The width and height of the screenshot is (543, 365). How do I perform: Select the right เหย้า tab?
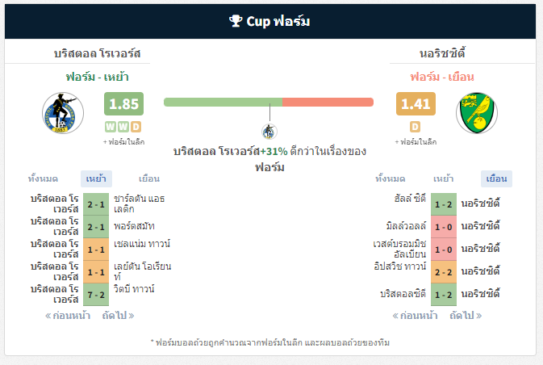(443, 178)
